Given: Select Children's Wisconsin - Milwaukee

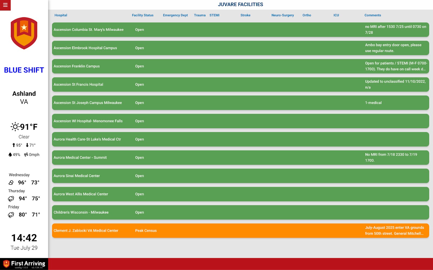Looking at the screenshot, I should (x=241, y=212).
